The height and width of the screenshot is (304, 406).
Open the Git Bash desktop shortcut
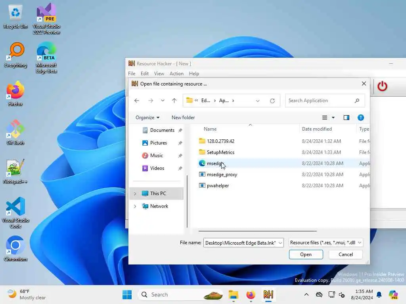click(15, 132)
